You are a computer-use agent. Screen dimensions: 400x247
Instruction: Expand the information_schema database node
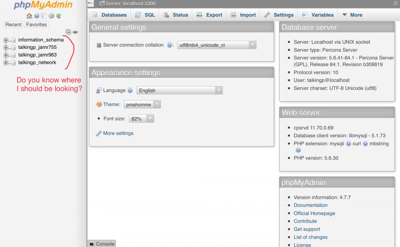pos(6,40)
